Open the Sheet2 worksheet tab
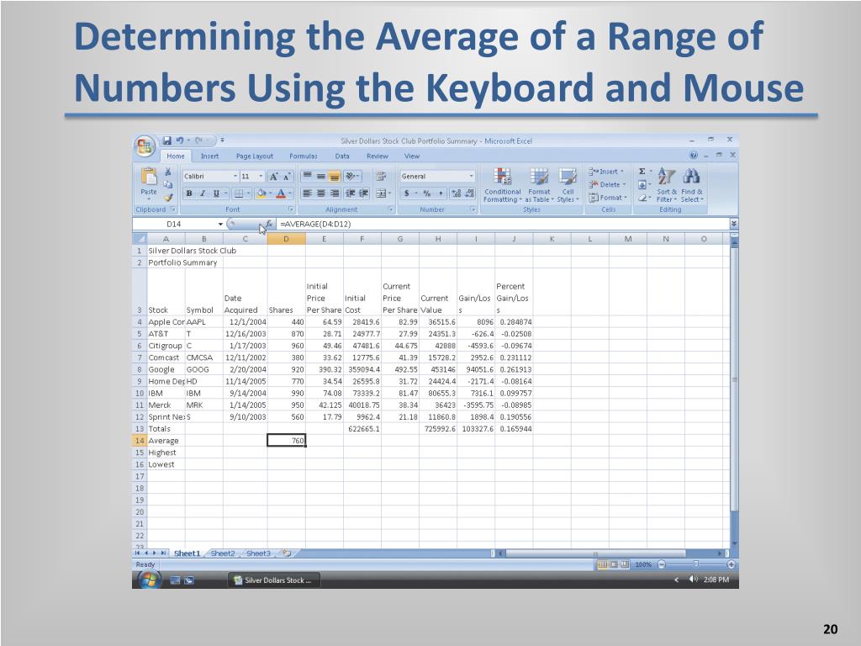861x646 pixels. point(222,553)
